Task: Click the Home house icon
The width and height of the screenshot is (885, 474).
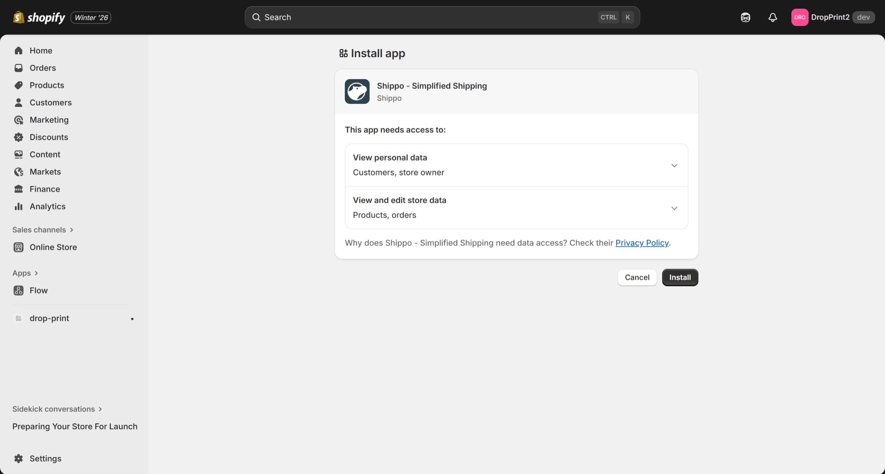Action: 19,50
